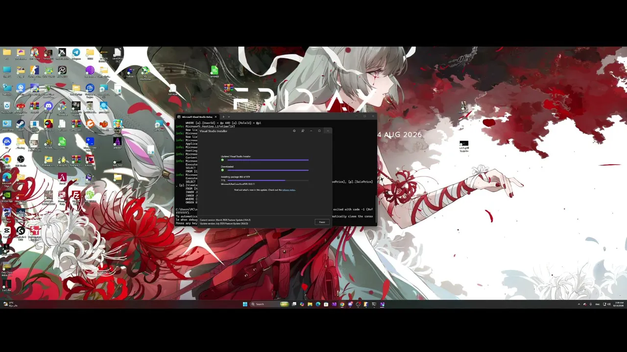The height and width of the screenshot is (352, 627).
Task: Open Steam desktop shortcut
Action: coord(21,126)
